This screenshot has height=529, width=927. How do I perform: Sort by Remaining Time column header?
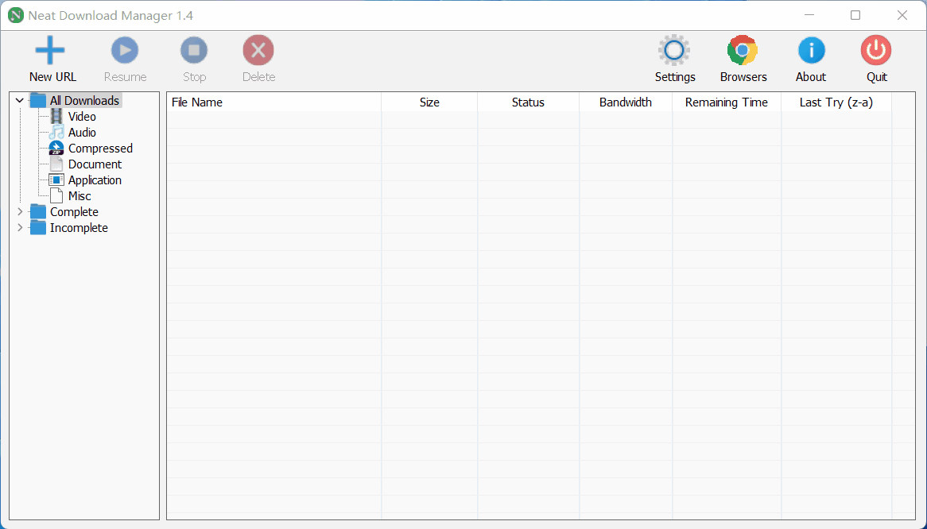point(727,102)
